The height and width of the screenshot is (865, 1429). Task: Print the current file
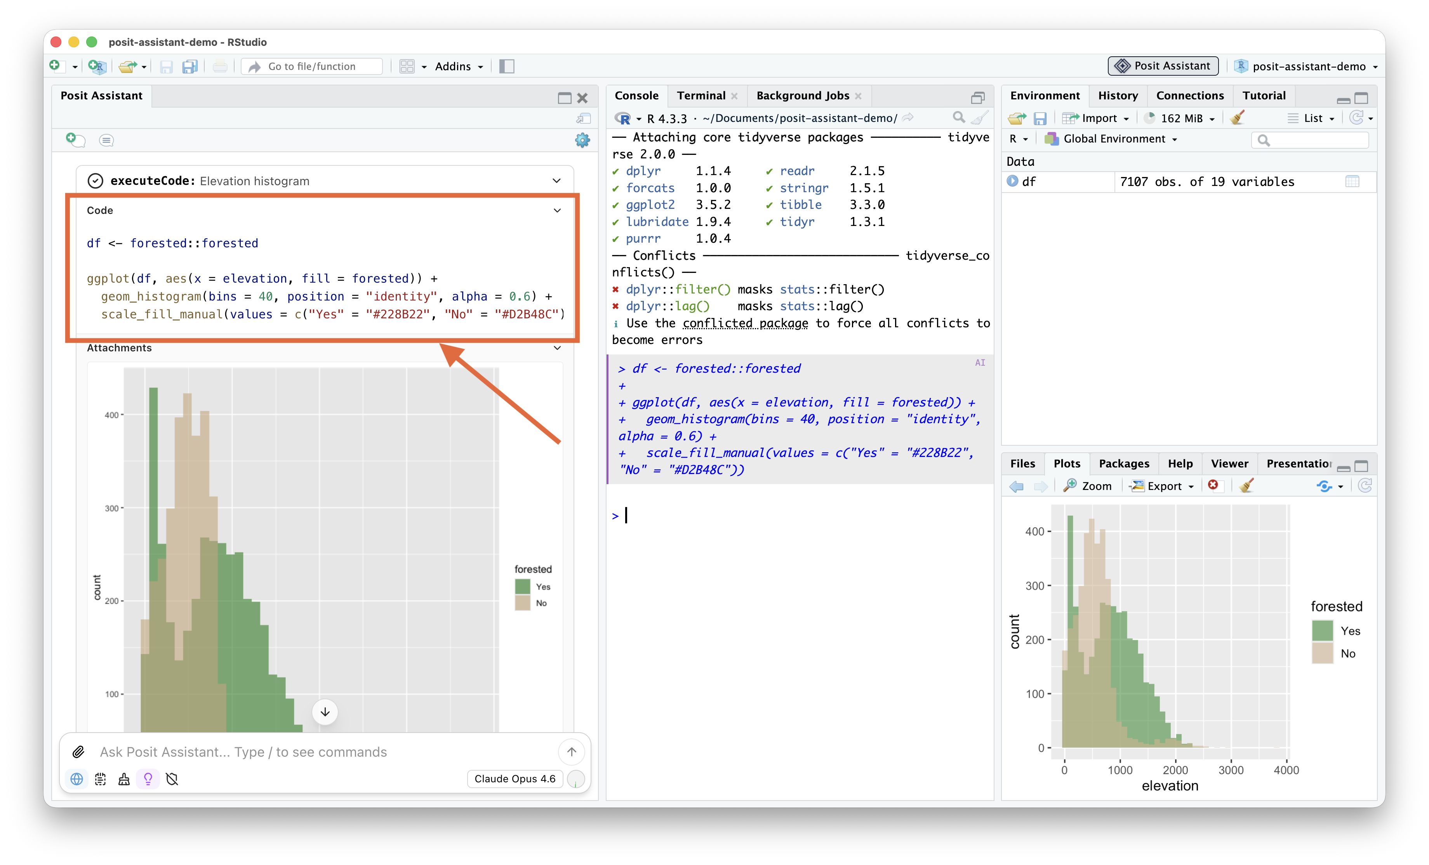point(220,67)
